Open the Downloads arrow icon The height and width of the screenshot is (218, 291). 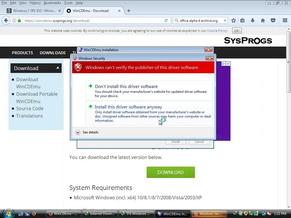coord(253,20)
